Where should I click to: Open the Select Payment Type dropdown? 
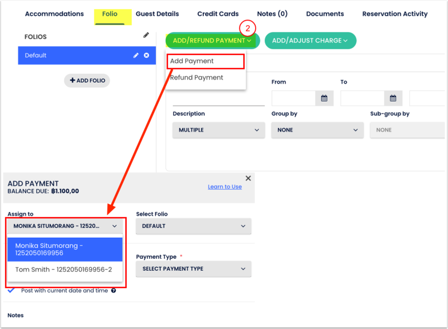[193, 269]
